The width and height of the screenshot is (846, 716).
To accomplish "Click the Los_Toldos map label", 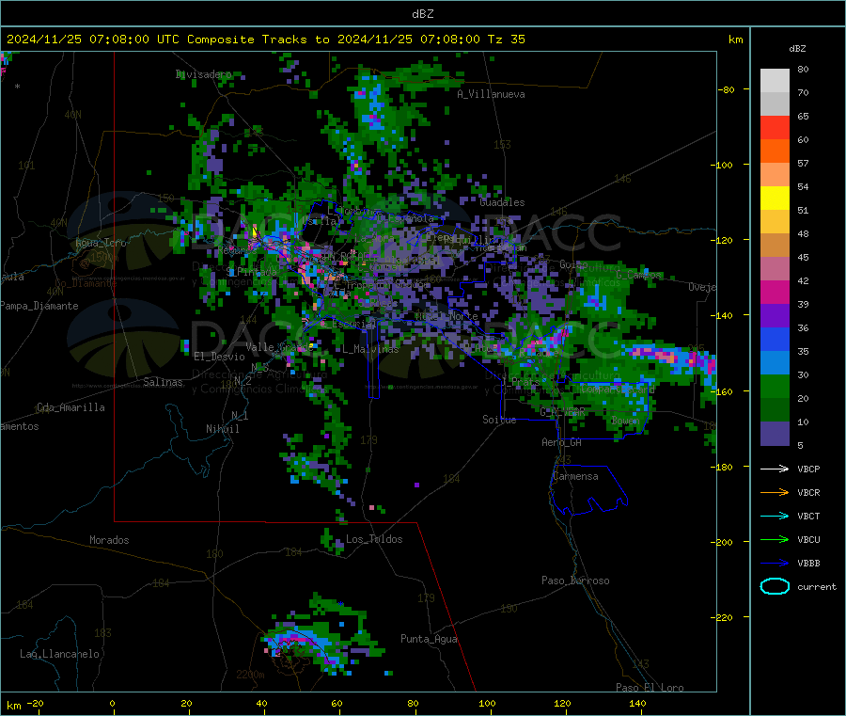I will point(374,539).
